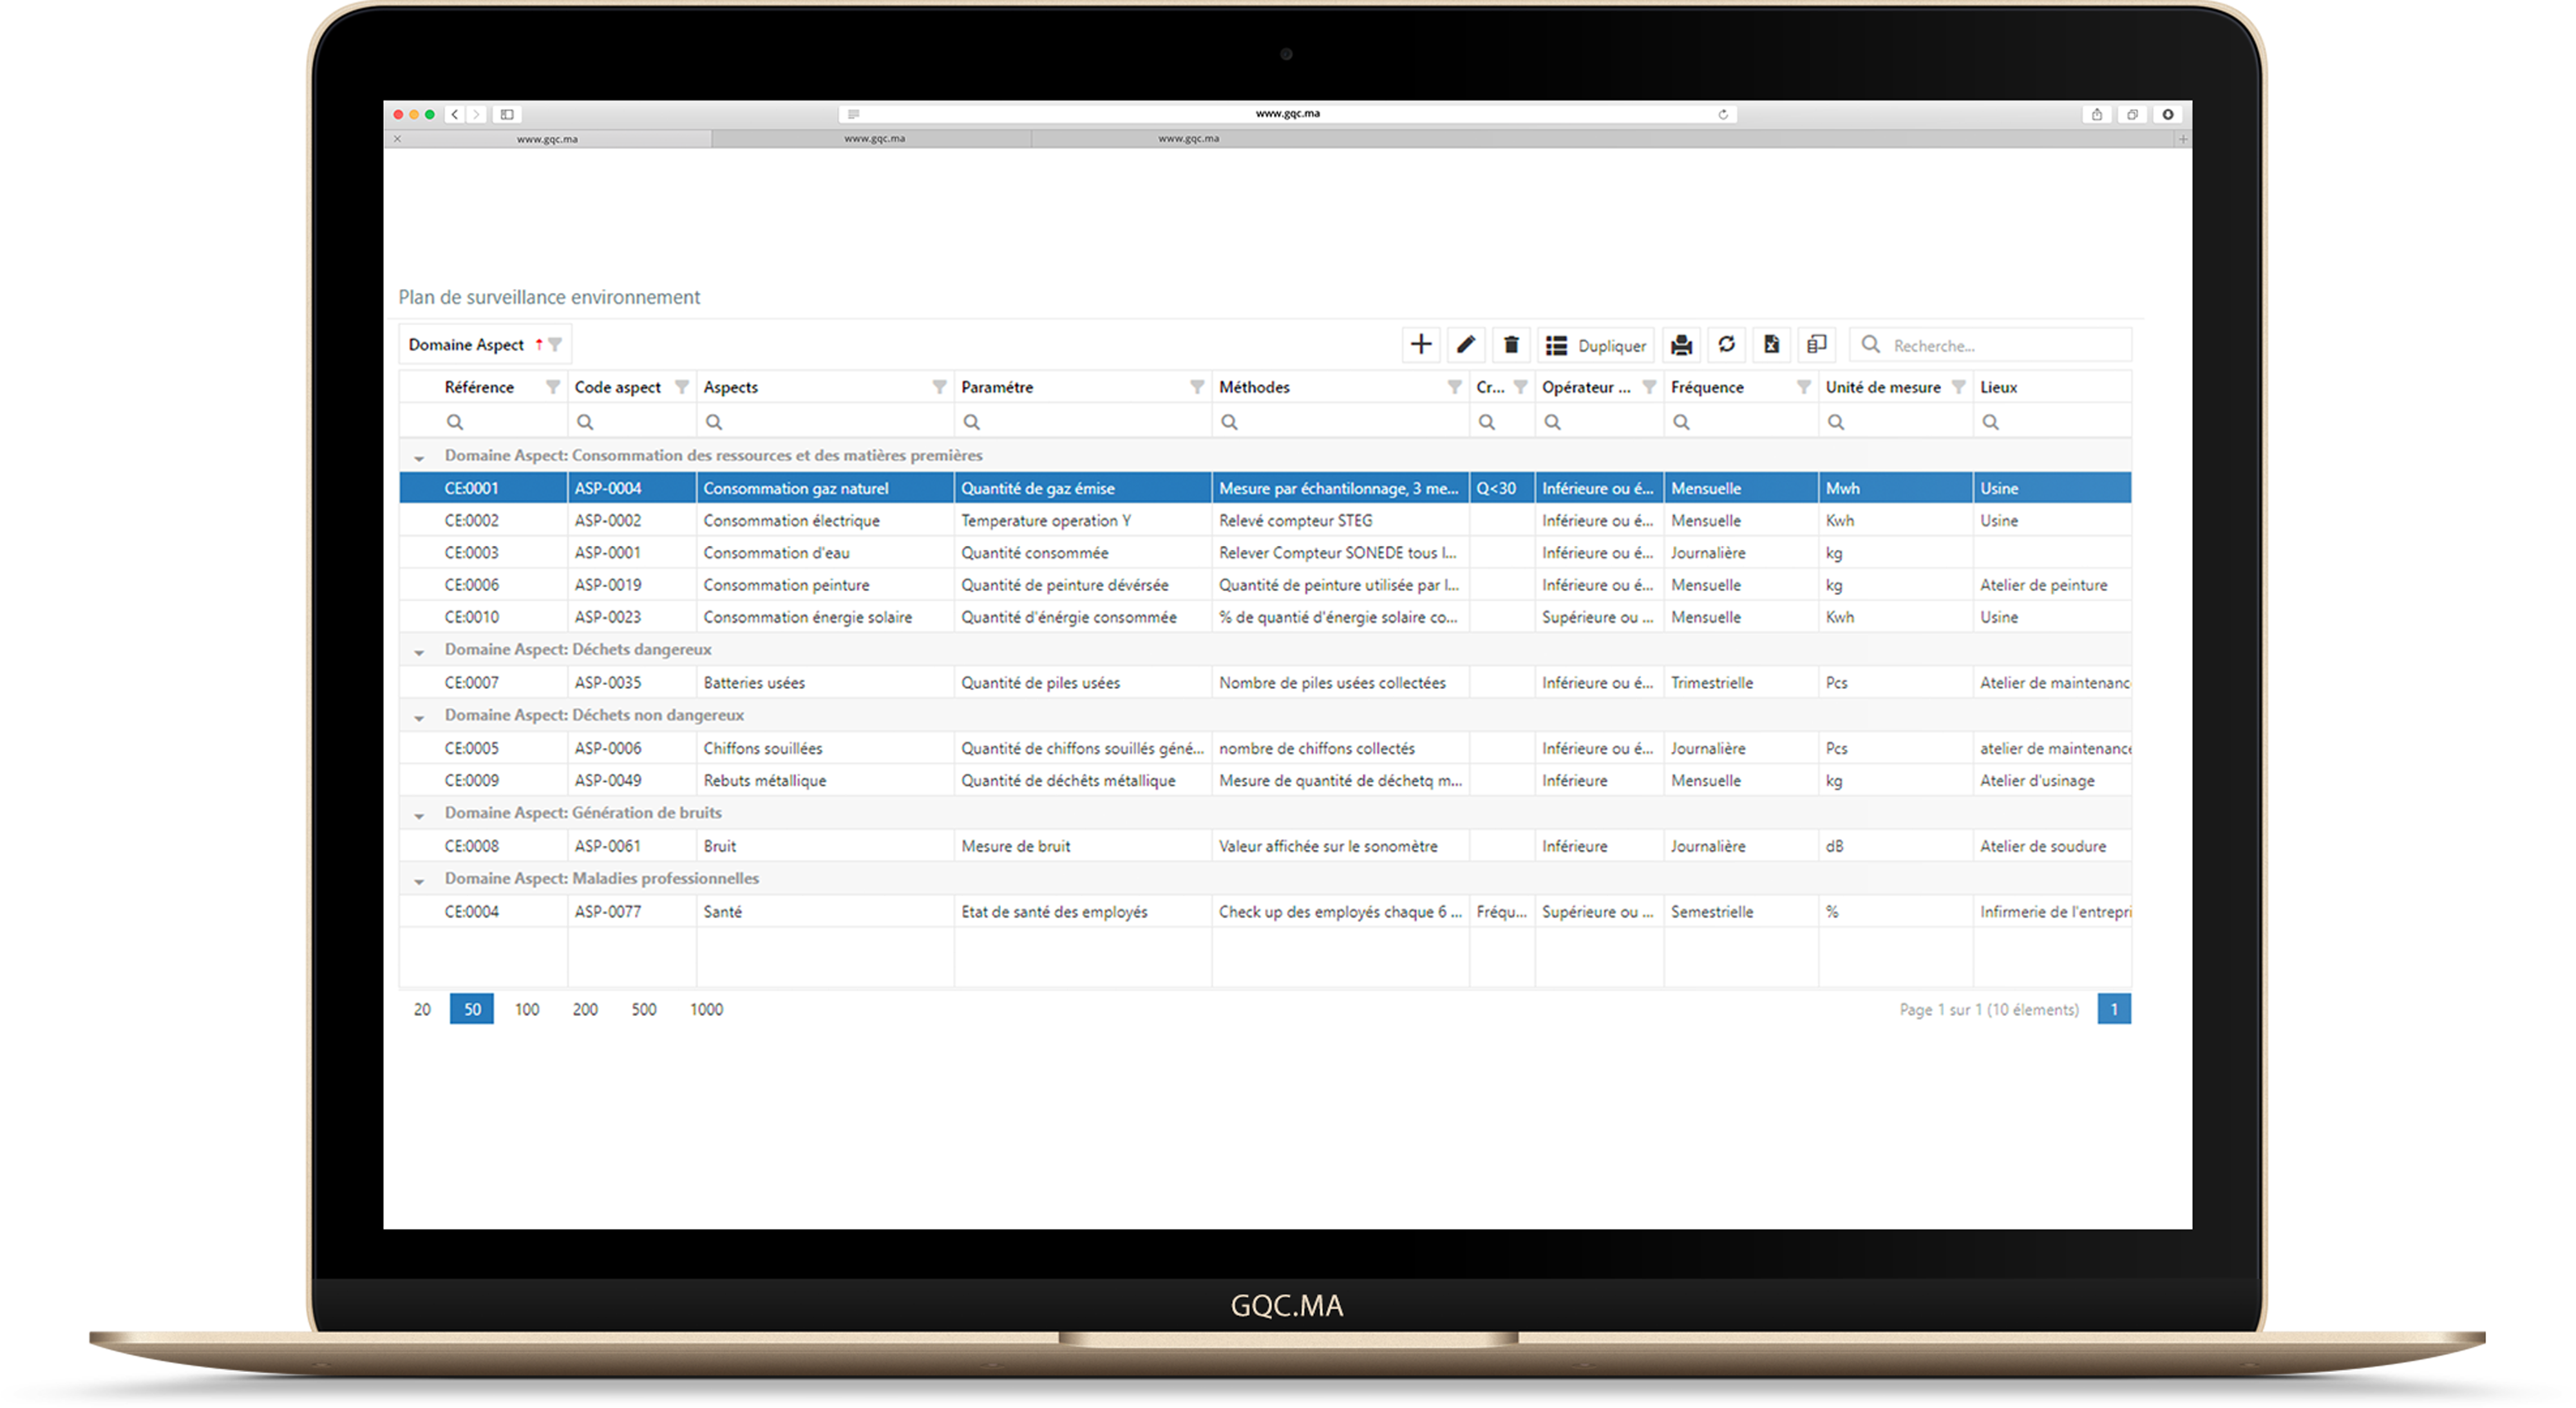Click the refresh arrows icon
Image resolution: width=2576 pixels, height=1408 pixels.
click(1726, 345)
